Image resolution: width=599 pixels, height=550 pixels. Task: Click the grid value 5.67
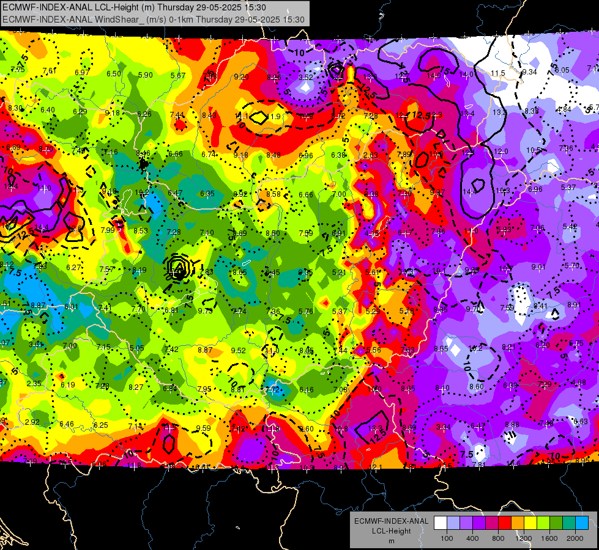pyautogui.click(x=178, y=76)
